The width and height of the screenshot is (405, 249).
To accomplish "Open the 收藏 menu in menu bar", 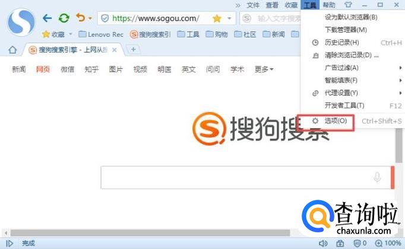I will [x=291, y=5].
